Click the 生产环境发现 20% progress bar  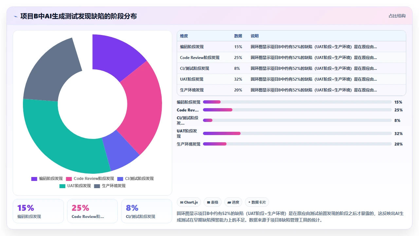[297, 144]
